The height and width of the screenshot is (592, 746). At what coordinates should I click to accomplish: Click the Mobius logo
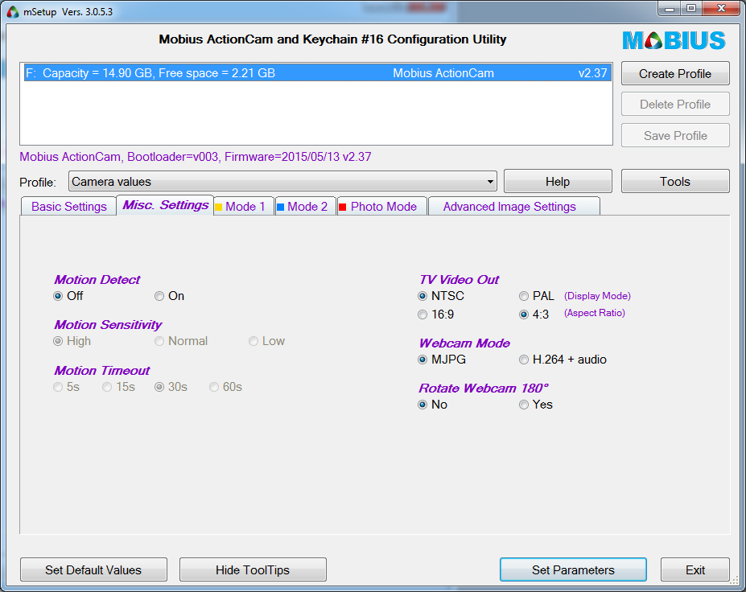click(674, 40)
